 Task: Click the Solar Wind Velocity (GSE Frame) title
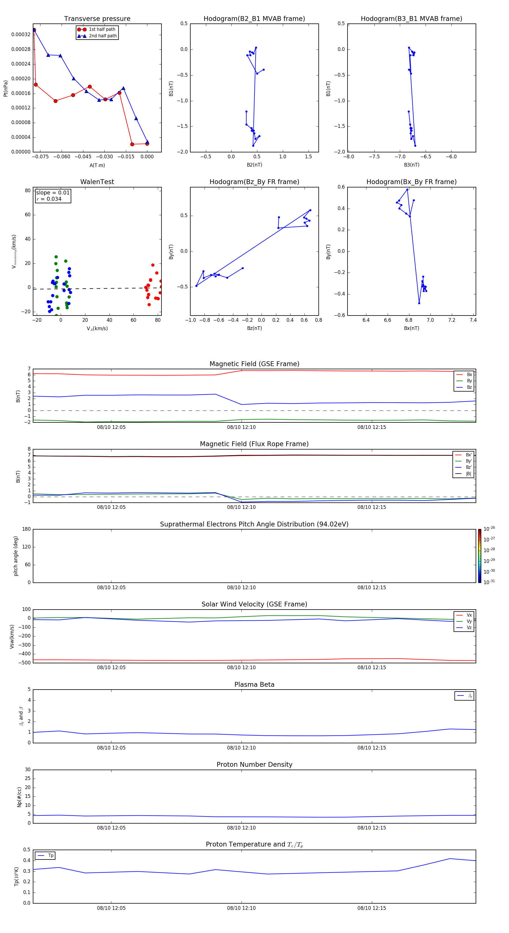pyautogui.click(x=254, y=604)
